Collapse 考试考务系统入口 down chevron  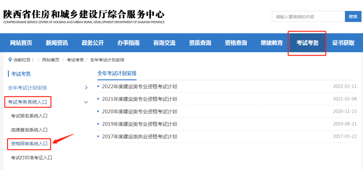(x=86, y=102)
